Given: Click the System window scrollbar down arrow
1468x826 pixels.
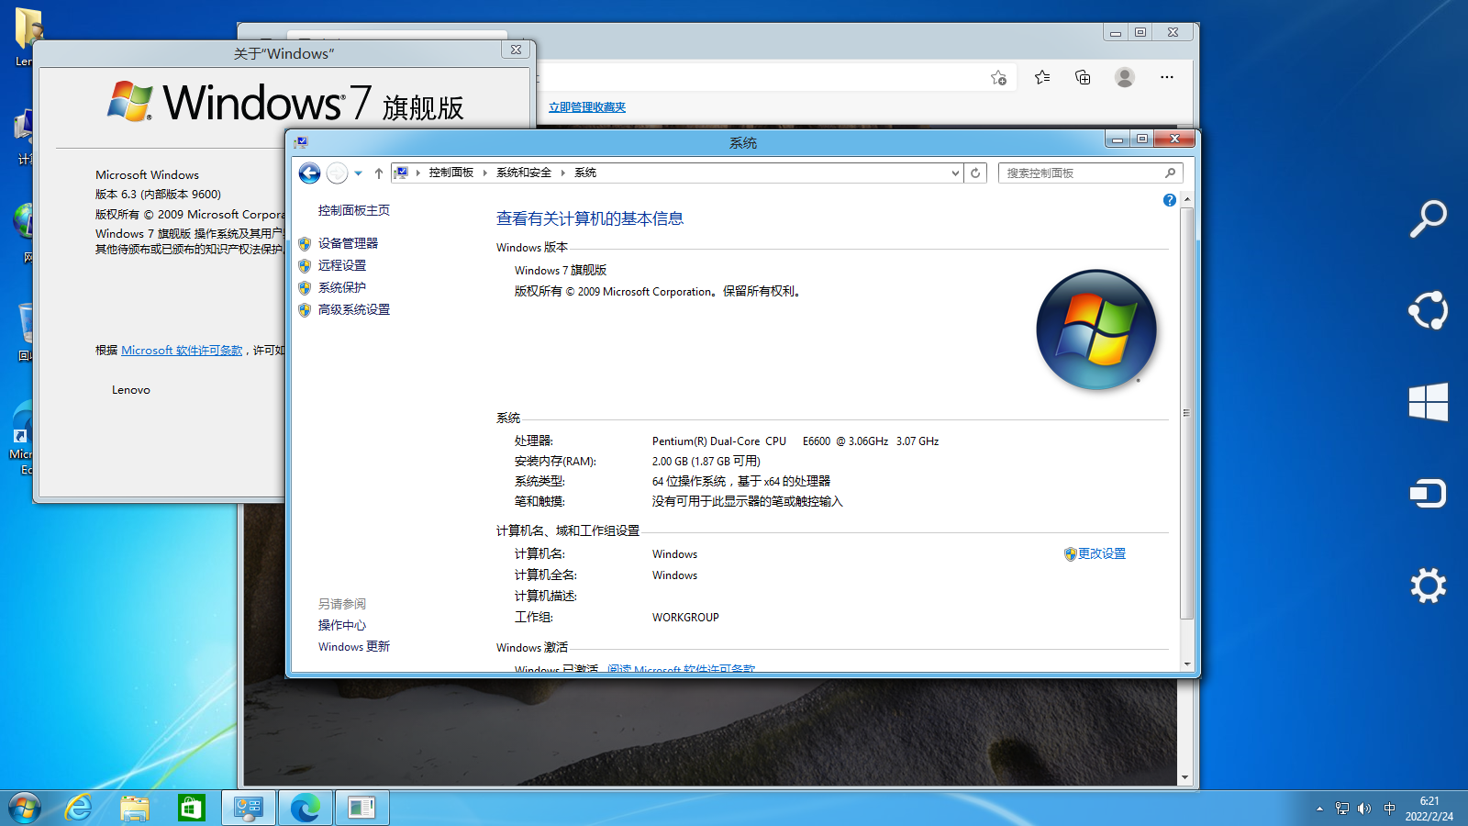Looking at the screenshot, I should pyautogui.click(x=1187, y=664).
